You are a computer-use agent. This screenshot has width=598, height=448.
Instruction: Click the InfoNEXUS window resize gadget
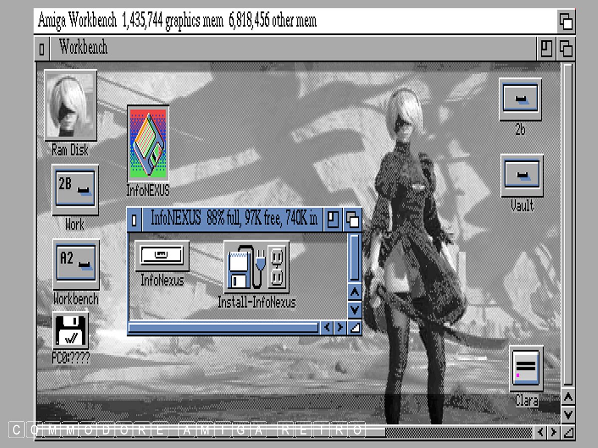click(354, 327)
